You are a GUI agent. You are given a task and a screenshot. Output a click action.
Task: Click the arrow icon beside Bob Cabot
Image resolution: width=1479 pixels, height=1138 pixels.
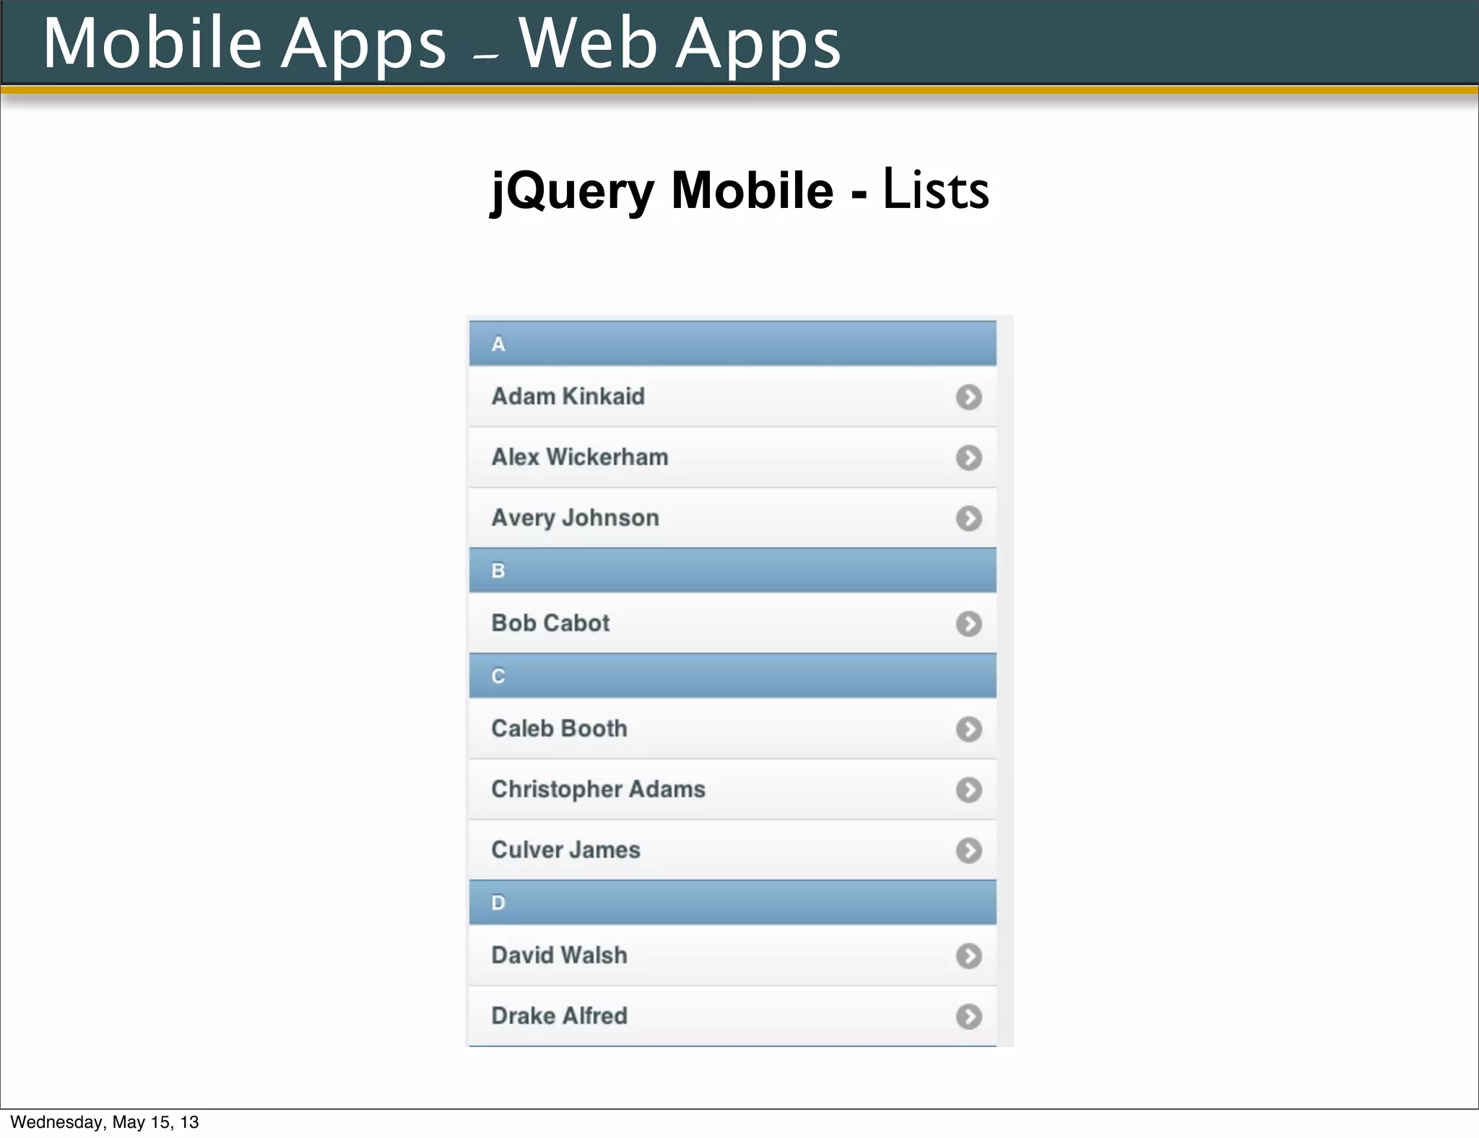[968, 623]
